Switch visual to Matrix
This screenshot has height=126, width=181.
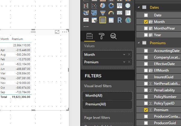pos(111,20)
